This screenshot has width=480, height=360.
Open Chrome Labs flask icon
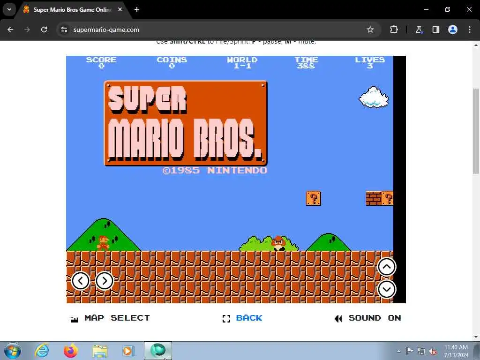pos(419,30)
